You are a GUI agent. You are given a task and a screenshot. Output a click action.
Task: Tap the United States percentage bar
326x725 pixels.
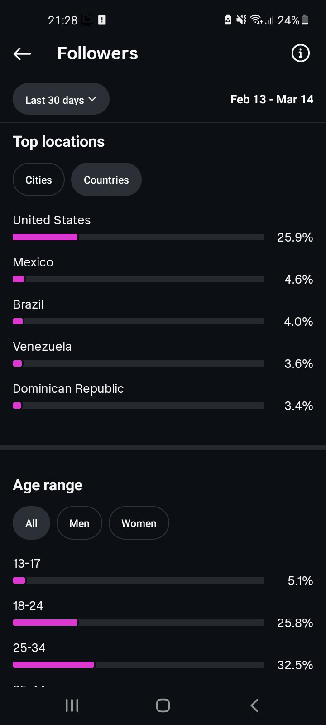(138, 237)
